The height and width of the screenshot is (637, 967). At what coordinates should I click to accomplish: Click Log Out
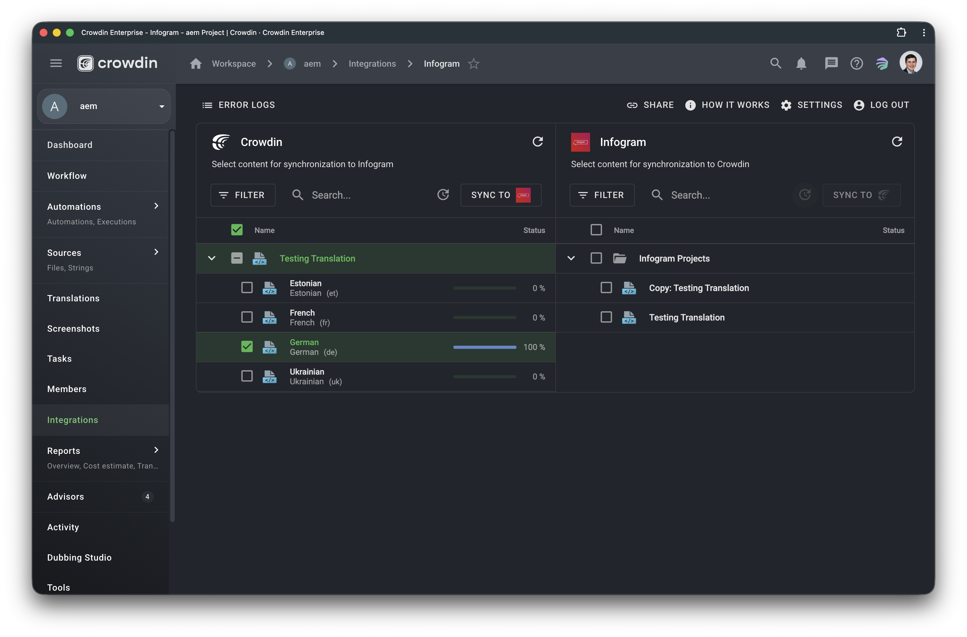[x=881, y=105]
